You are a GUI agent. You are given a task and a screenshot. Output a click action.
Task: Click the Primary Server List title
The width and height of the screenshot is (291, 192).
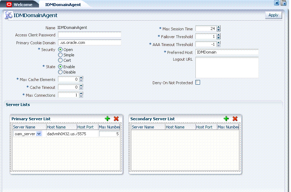pos(31,119)
